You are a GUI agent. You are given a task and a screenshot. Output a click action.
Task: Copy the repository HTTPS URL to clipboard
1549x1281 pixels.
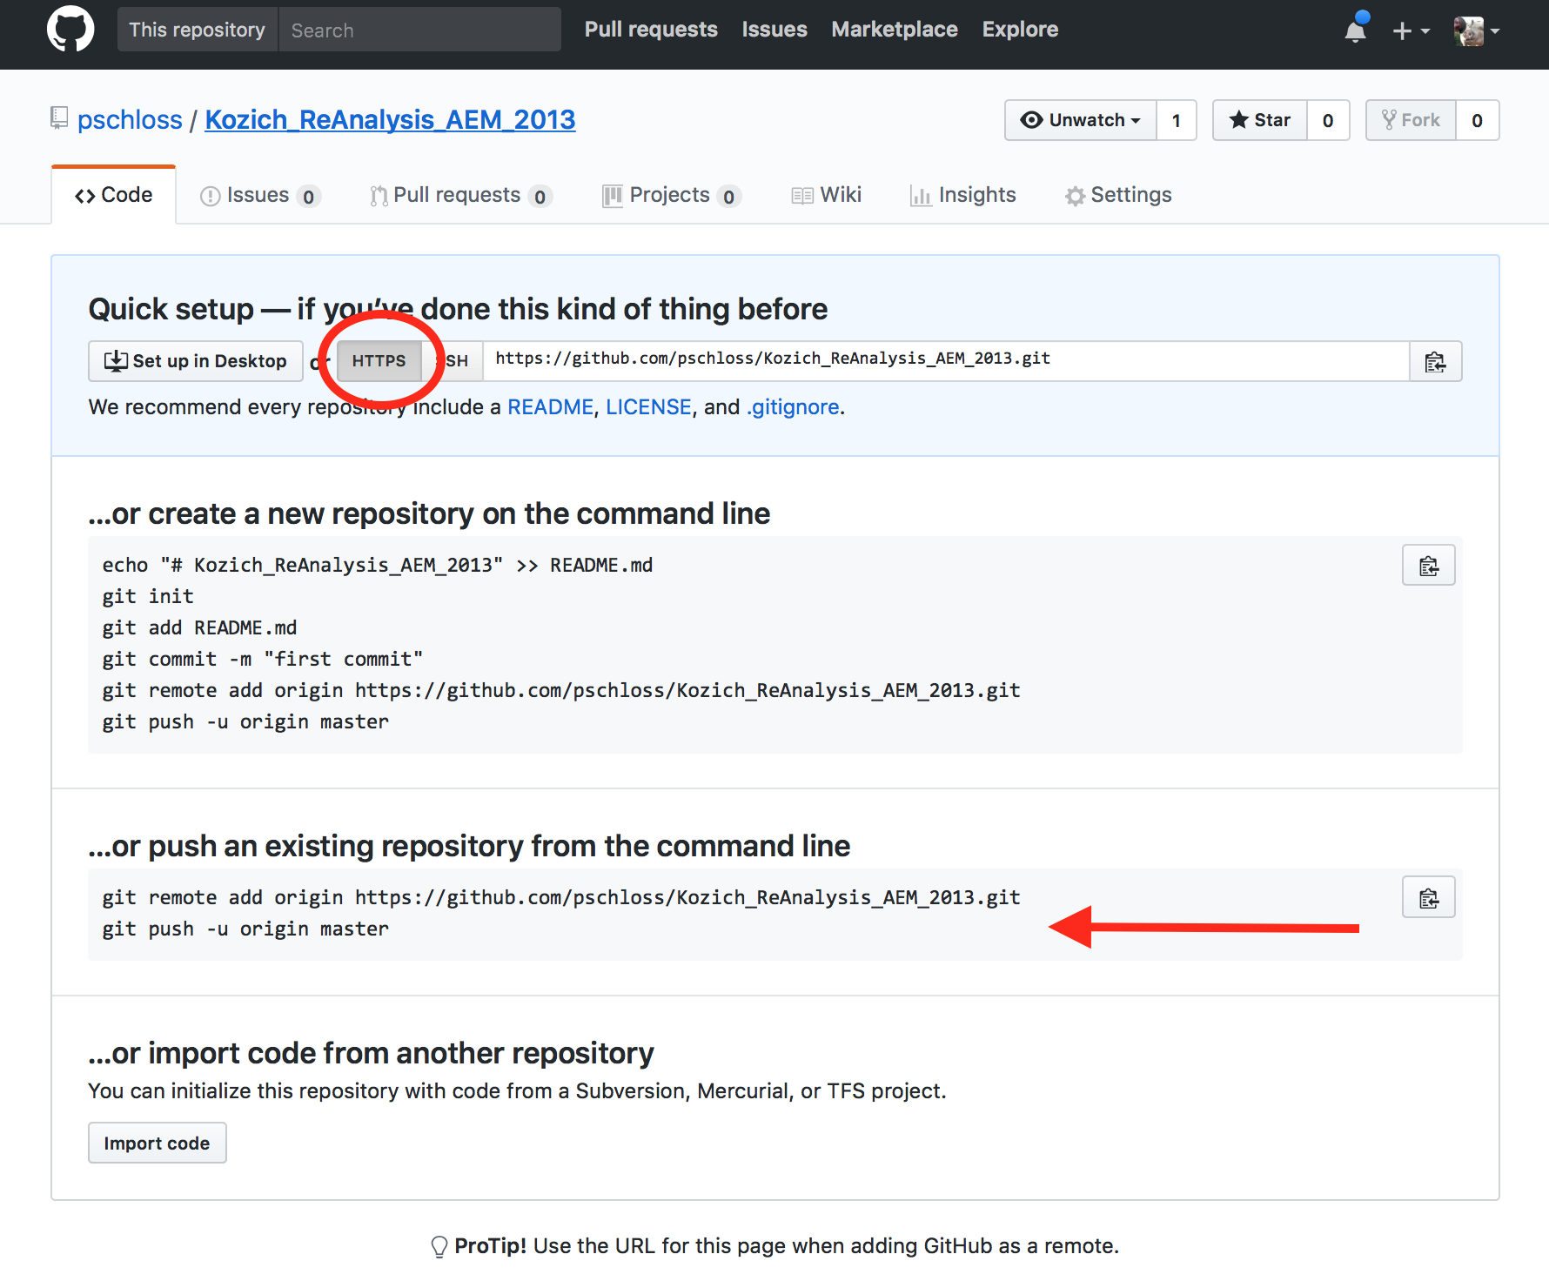(1435, 361)
